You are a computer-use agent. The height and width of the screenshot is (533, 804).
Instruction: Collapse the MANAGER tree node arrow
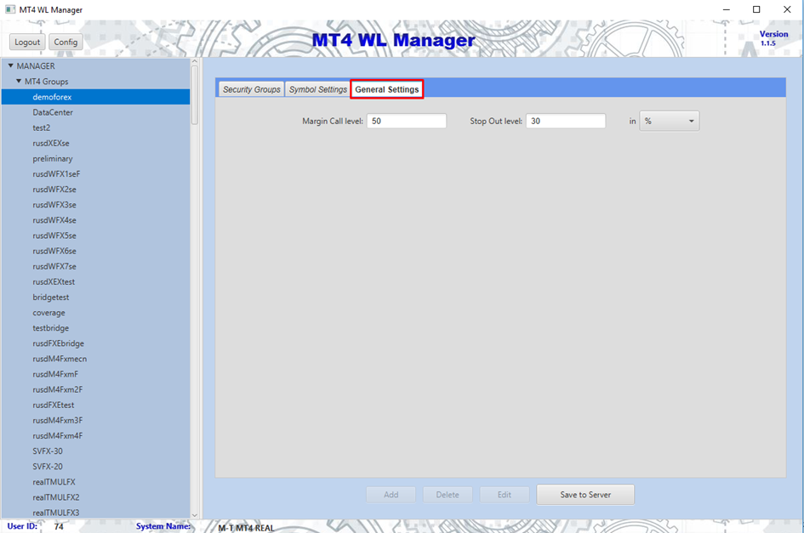(11, 65)
